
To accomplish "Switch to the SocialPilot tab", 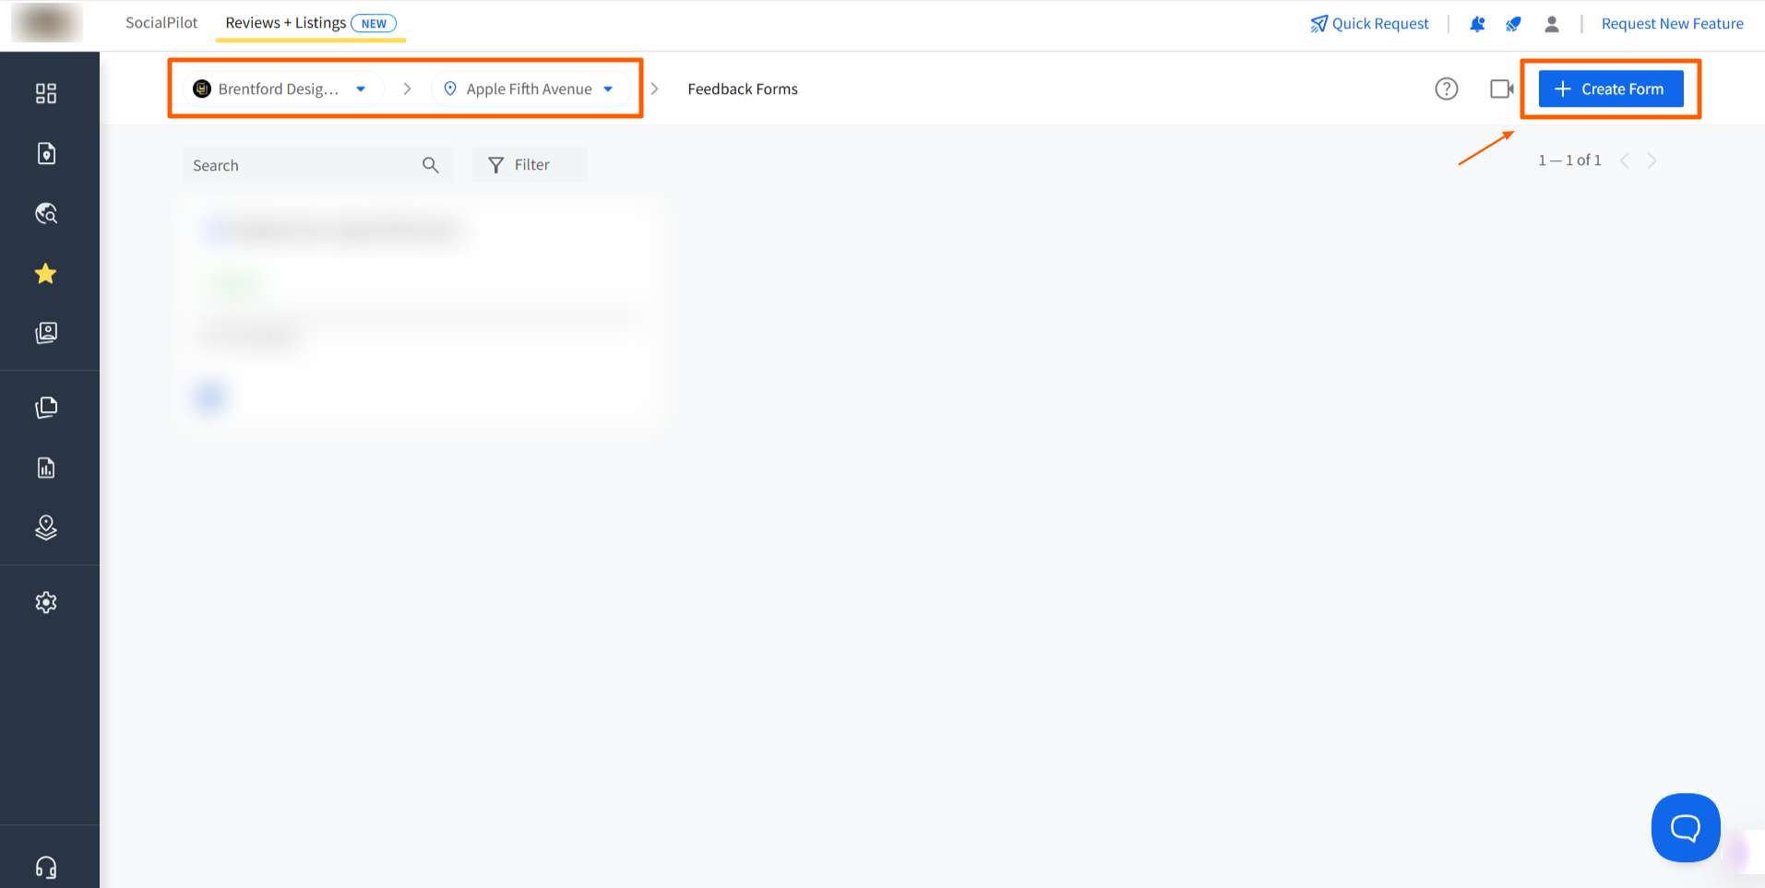I will [x=161, y=23].
